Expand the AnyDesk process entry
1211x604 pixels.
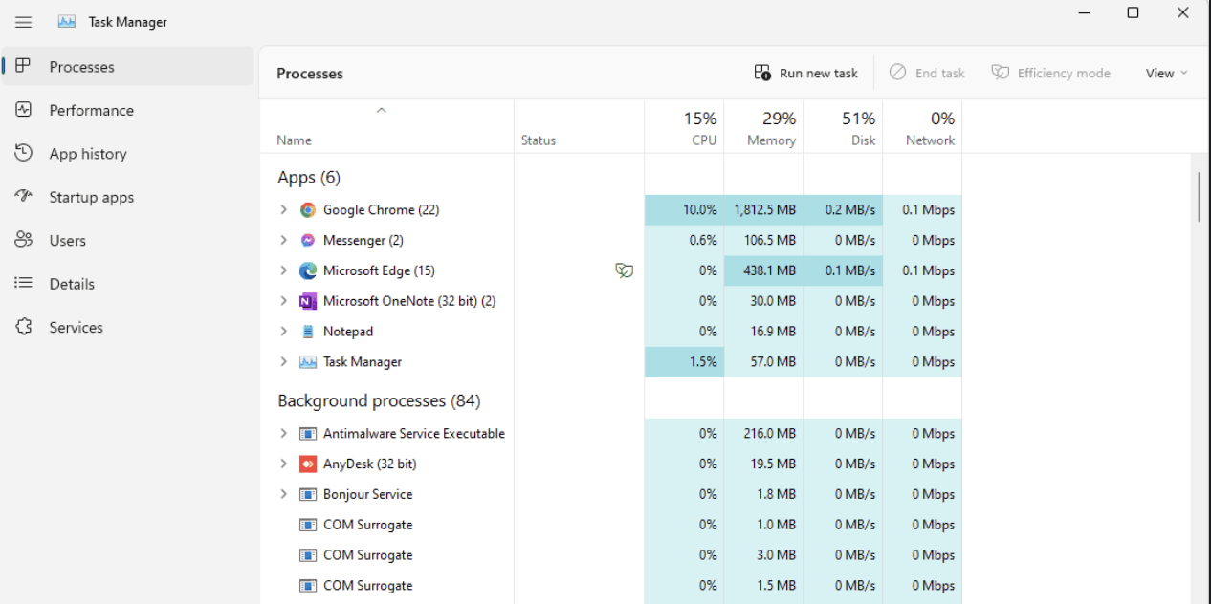(283, 464)
